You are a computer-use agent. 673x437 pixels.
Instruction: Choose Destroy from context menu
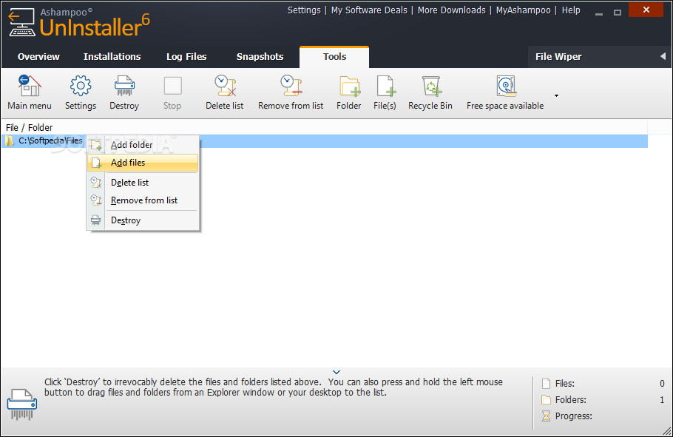coord(143,220)
